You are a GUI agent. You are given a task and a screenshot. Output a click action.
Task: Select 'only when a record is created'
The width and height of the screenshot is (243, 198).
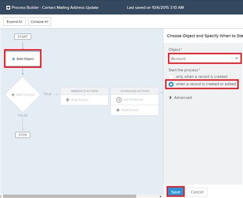point(171,76)
